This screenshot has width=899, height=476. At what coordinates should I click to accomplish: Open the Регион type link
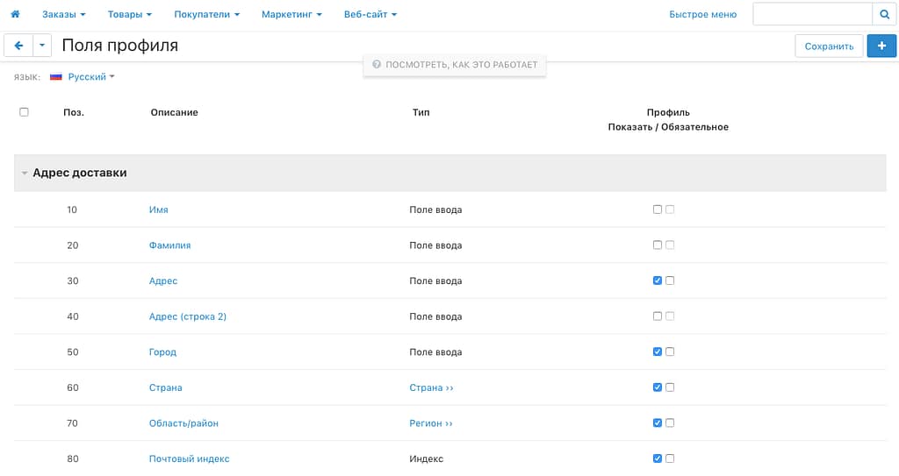[430, 423]
